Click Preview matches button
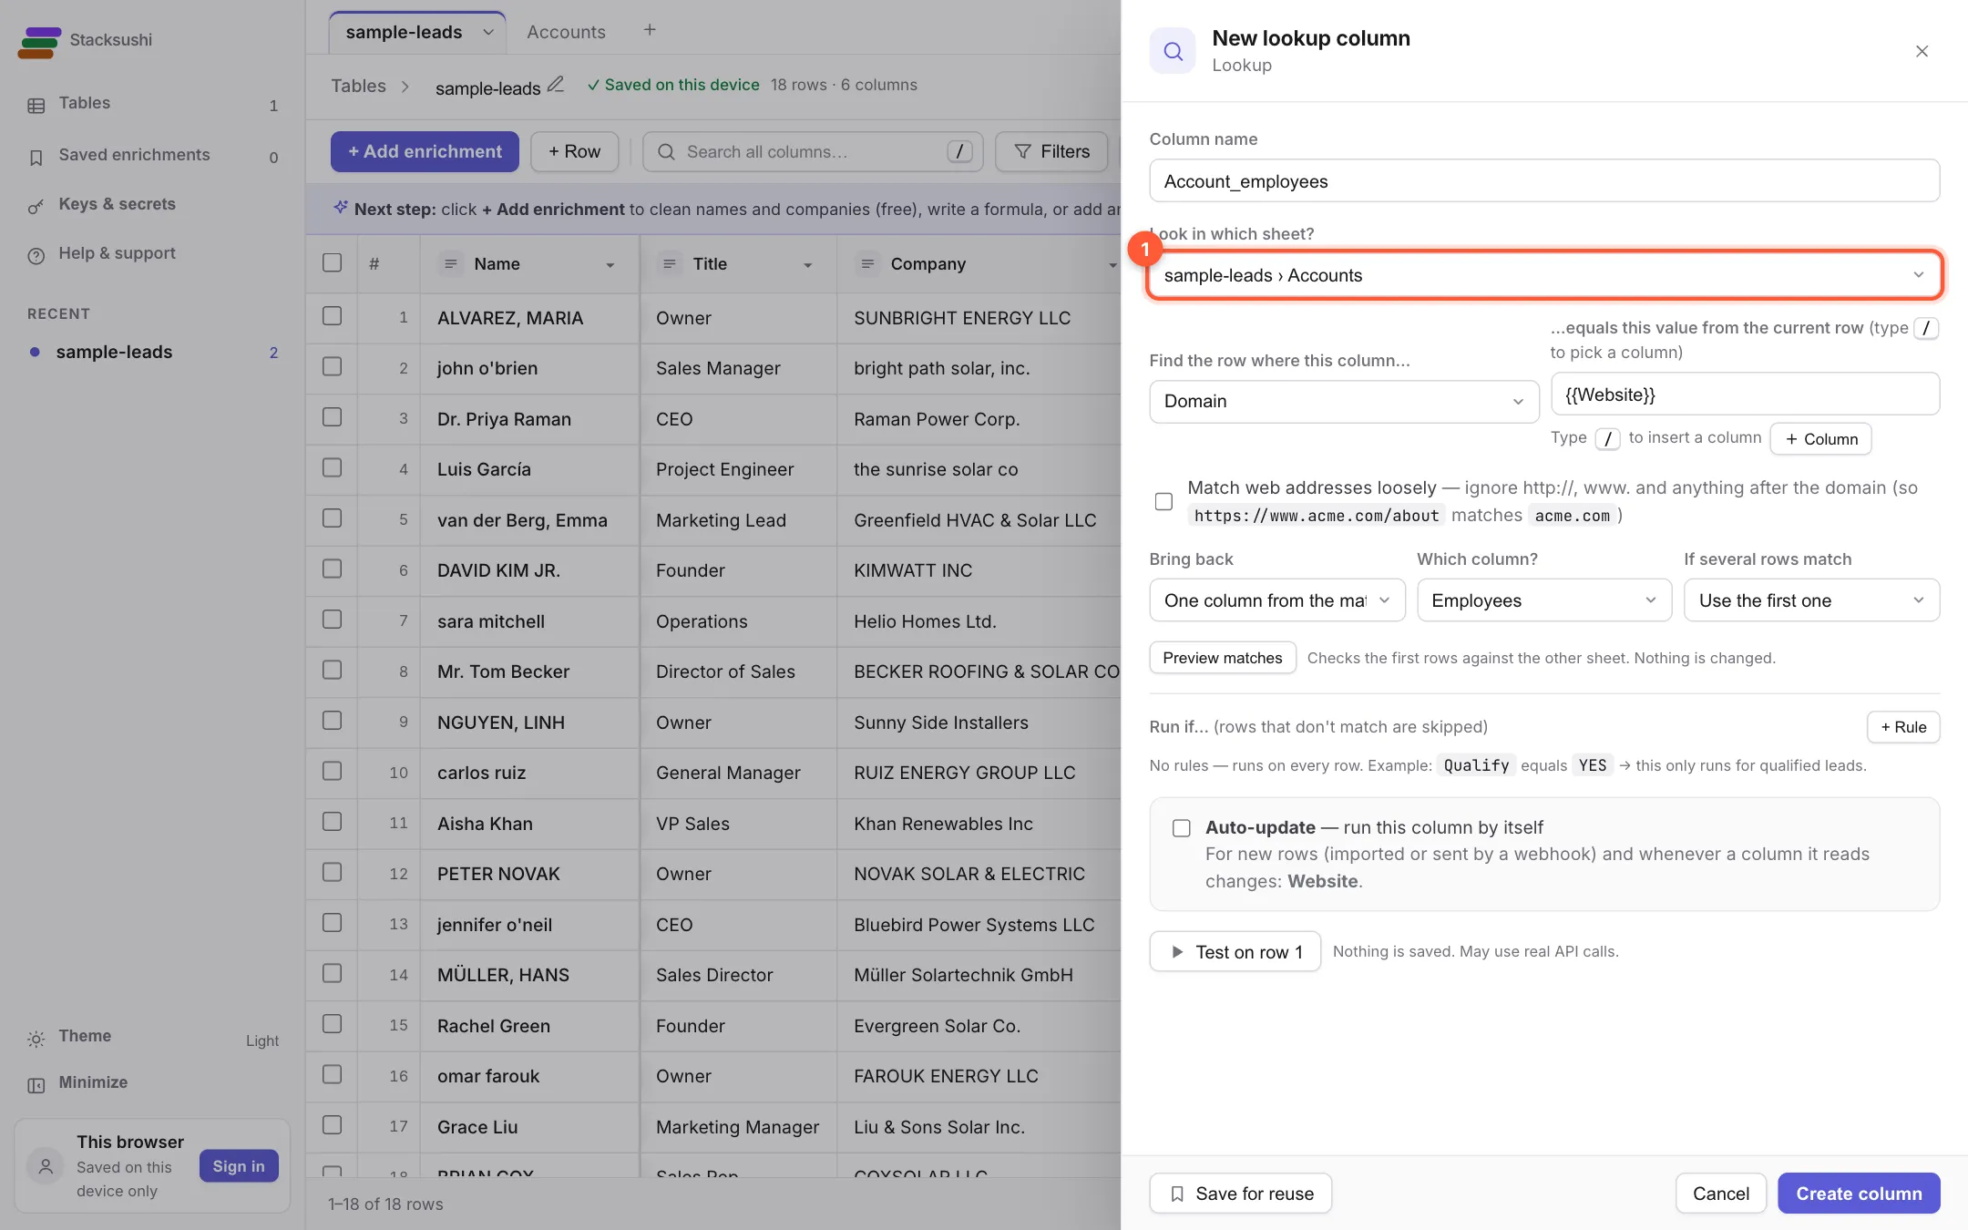 [x=1223, y=658]
